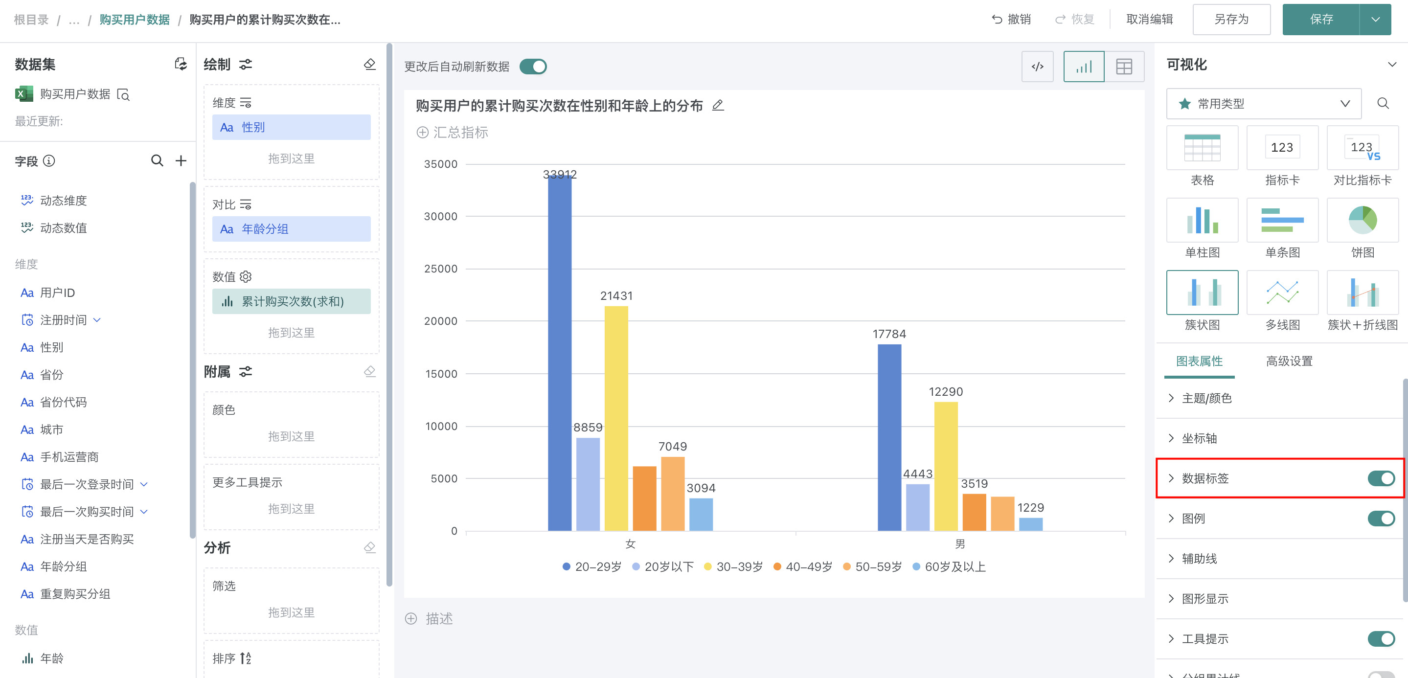The image size is (1408, 678).
Task: Click pencil icon to edit chart title
Action: [x=718, y=106]
